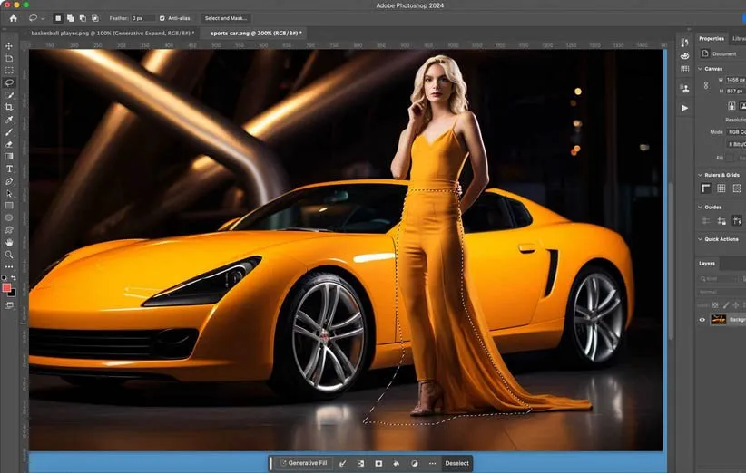Click the foreground color swatch
The height and width of the screenshot is (473, 746).
[x=7, y=288]
